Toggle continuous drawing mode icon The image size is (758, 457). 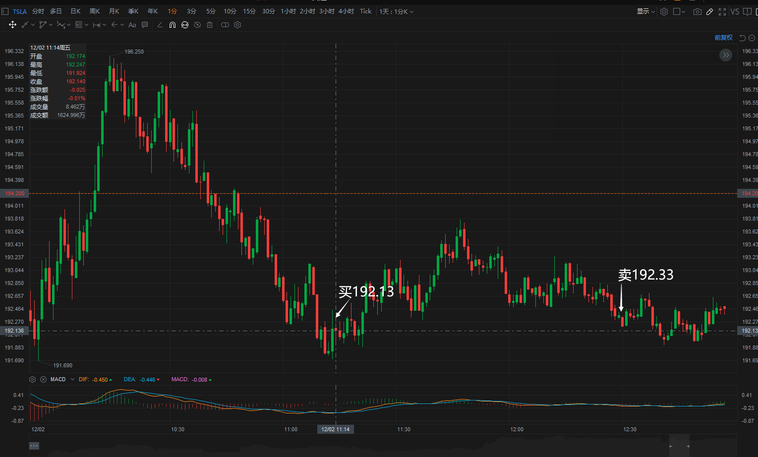tap(185, 25)
